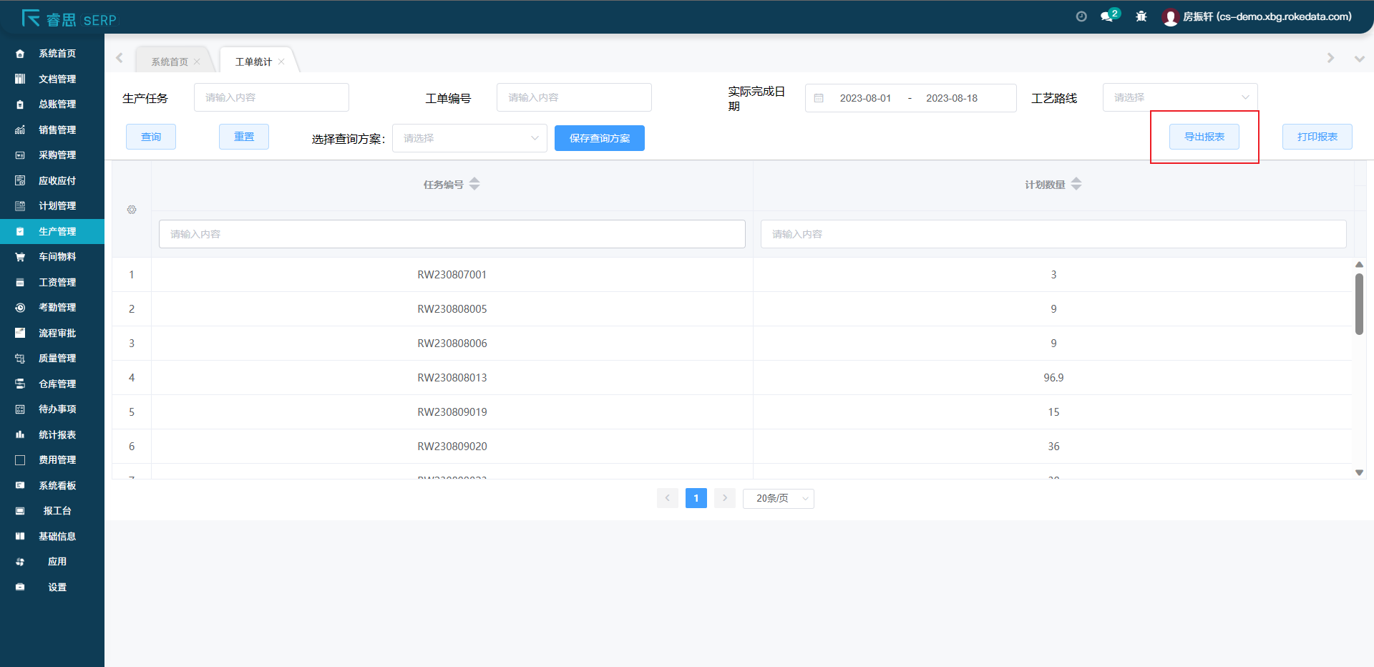Expand the tab list chevron at far right
Screen dimensions: 1374x667
[1359, 59]
